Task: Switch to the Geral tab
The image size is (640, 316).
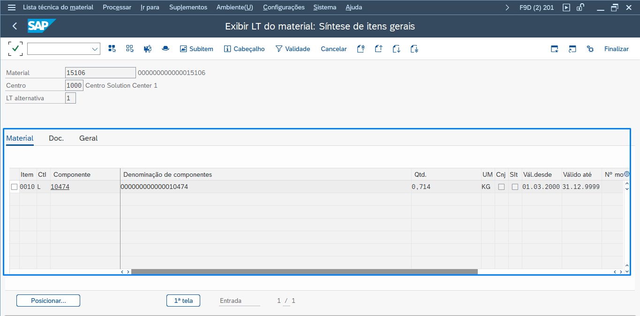Action: click(x=89, y=138)
